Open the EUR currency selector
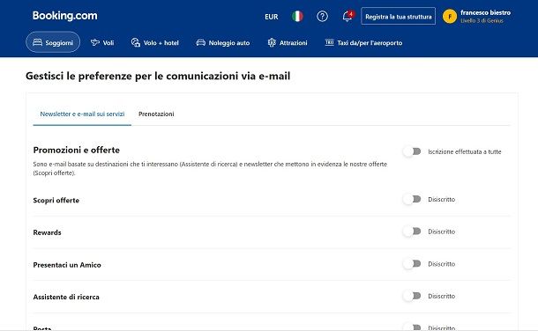538x331 pixels. (272, 17)
